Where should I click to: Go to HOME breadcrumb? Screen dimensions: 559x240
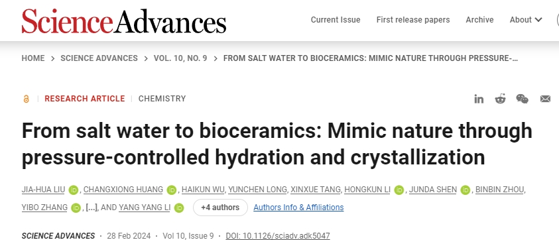(x=33, y=58)
